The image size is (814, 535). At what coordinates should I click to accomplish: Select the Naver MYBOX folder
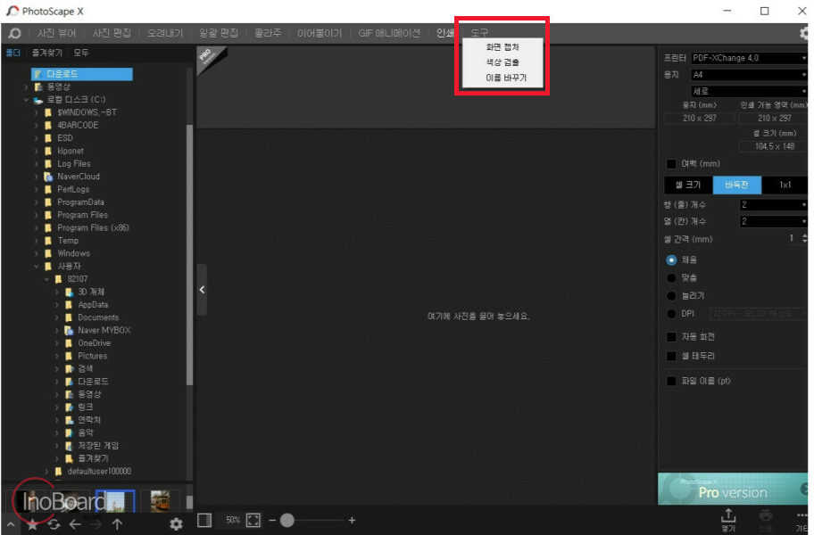pyautogui.click(x=104, y=330)
